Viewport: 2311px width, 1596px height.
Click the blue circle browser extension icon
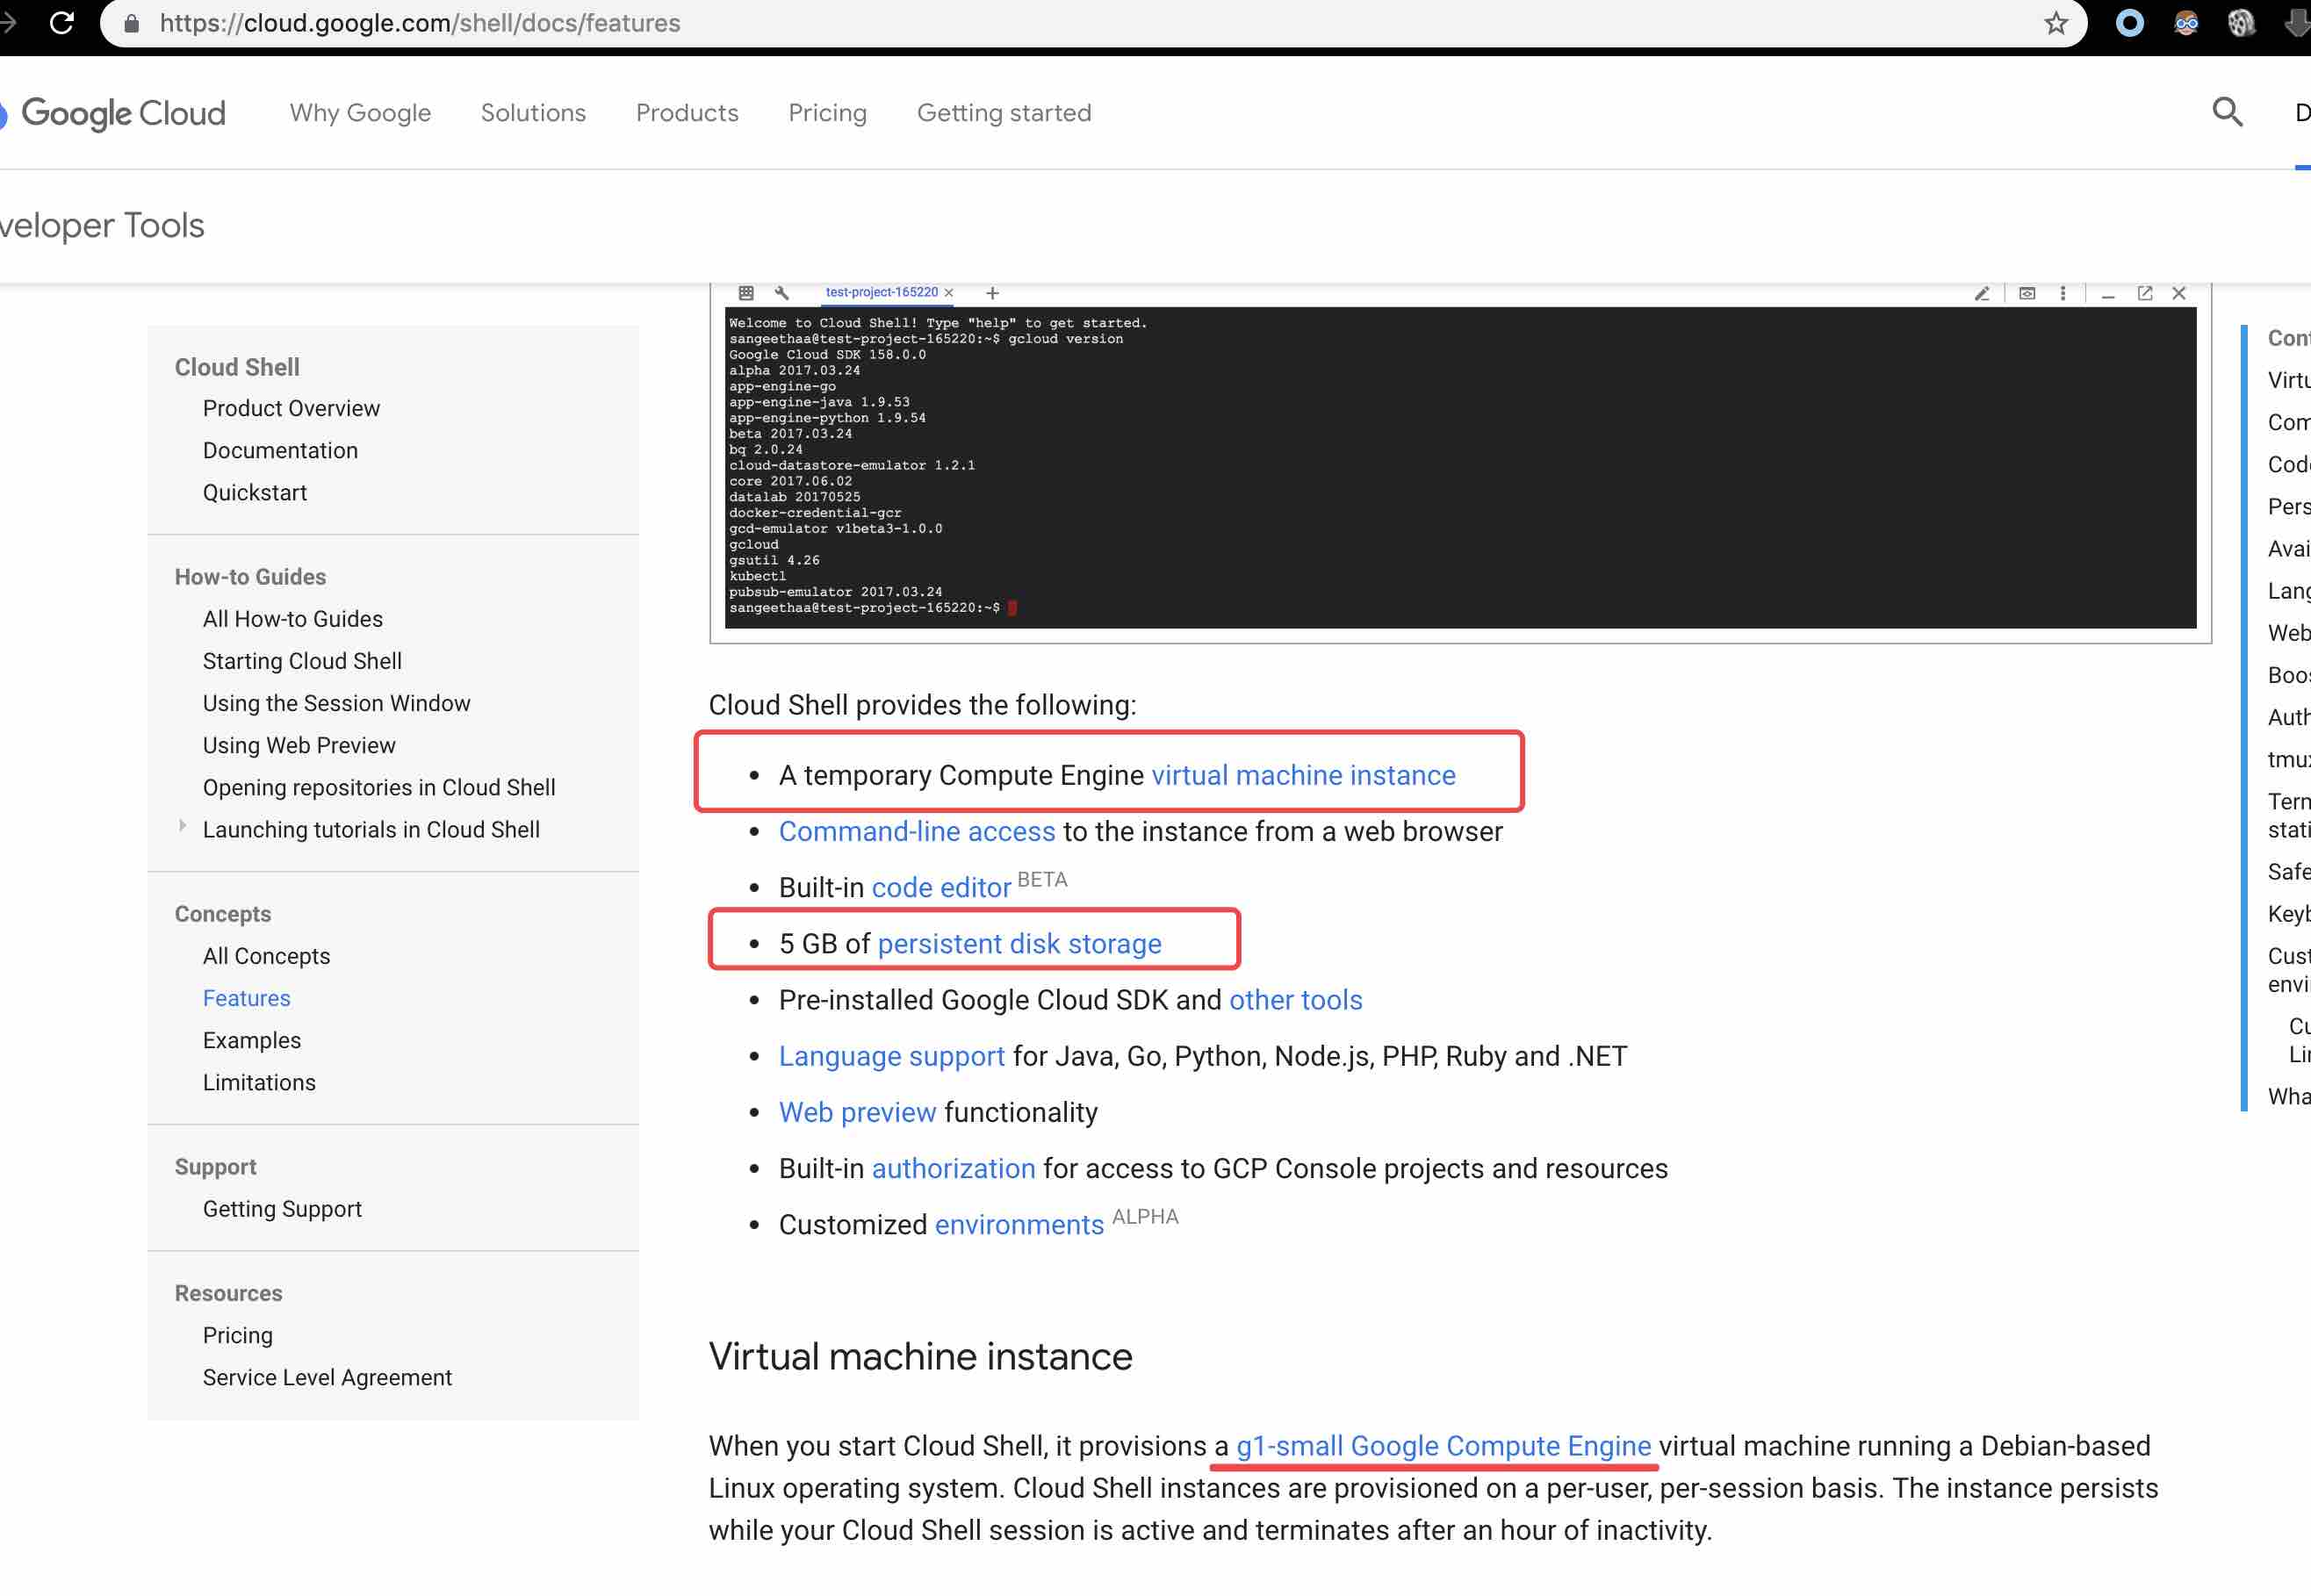2130,23
